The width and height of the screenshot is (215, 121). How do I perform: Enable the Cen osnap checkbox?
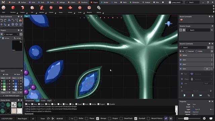coord(52,104)
